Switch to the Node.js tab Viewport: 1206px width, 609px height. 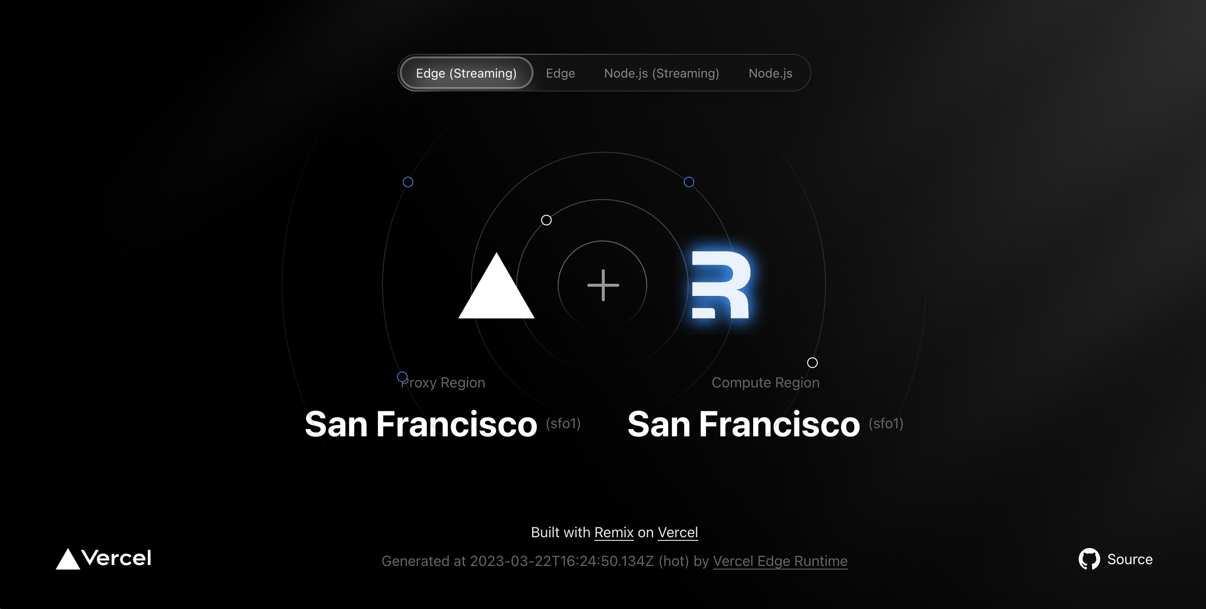point(770,73)
